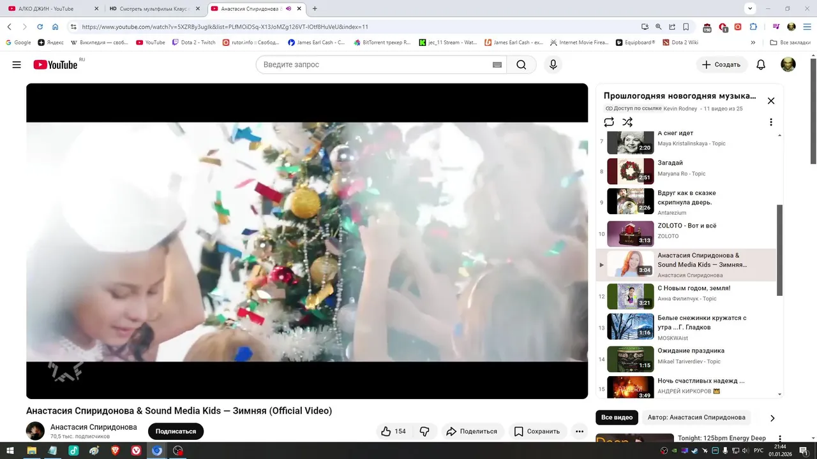The height and width of the screenshot is (459, 817).
Task: Open 'Анастасия Спиридонова' channel name link
Action: tap(93, 427)
